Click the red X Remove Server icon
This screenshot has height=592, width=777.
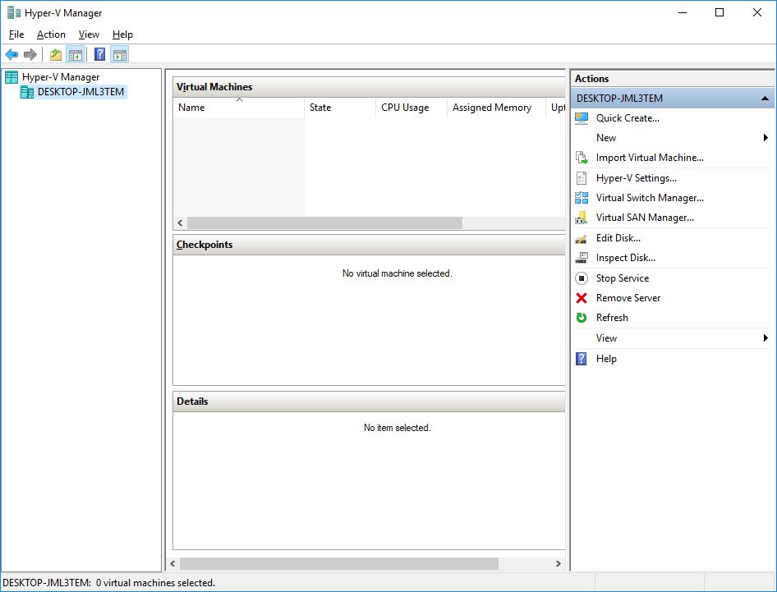pyautogui.click(x=582, y=298)
